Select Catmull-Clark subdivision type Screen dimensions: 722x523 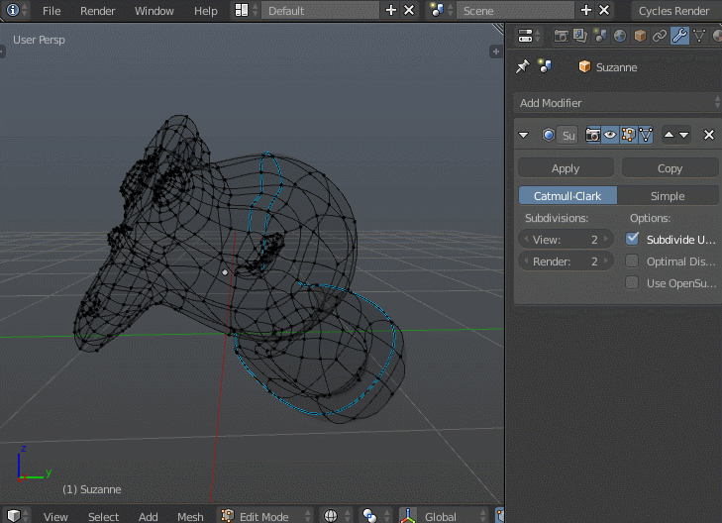[x=567, y=196]
